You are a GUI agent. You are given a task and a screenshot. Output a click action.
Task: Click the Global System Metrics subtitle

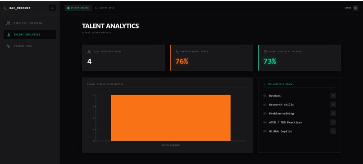point(96,32)
